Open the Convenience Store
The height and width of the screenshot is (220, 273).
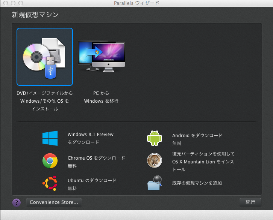coord(54,202)
